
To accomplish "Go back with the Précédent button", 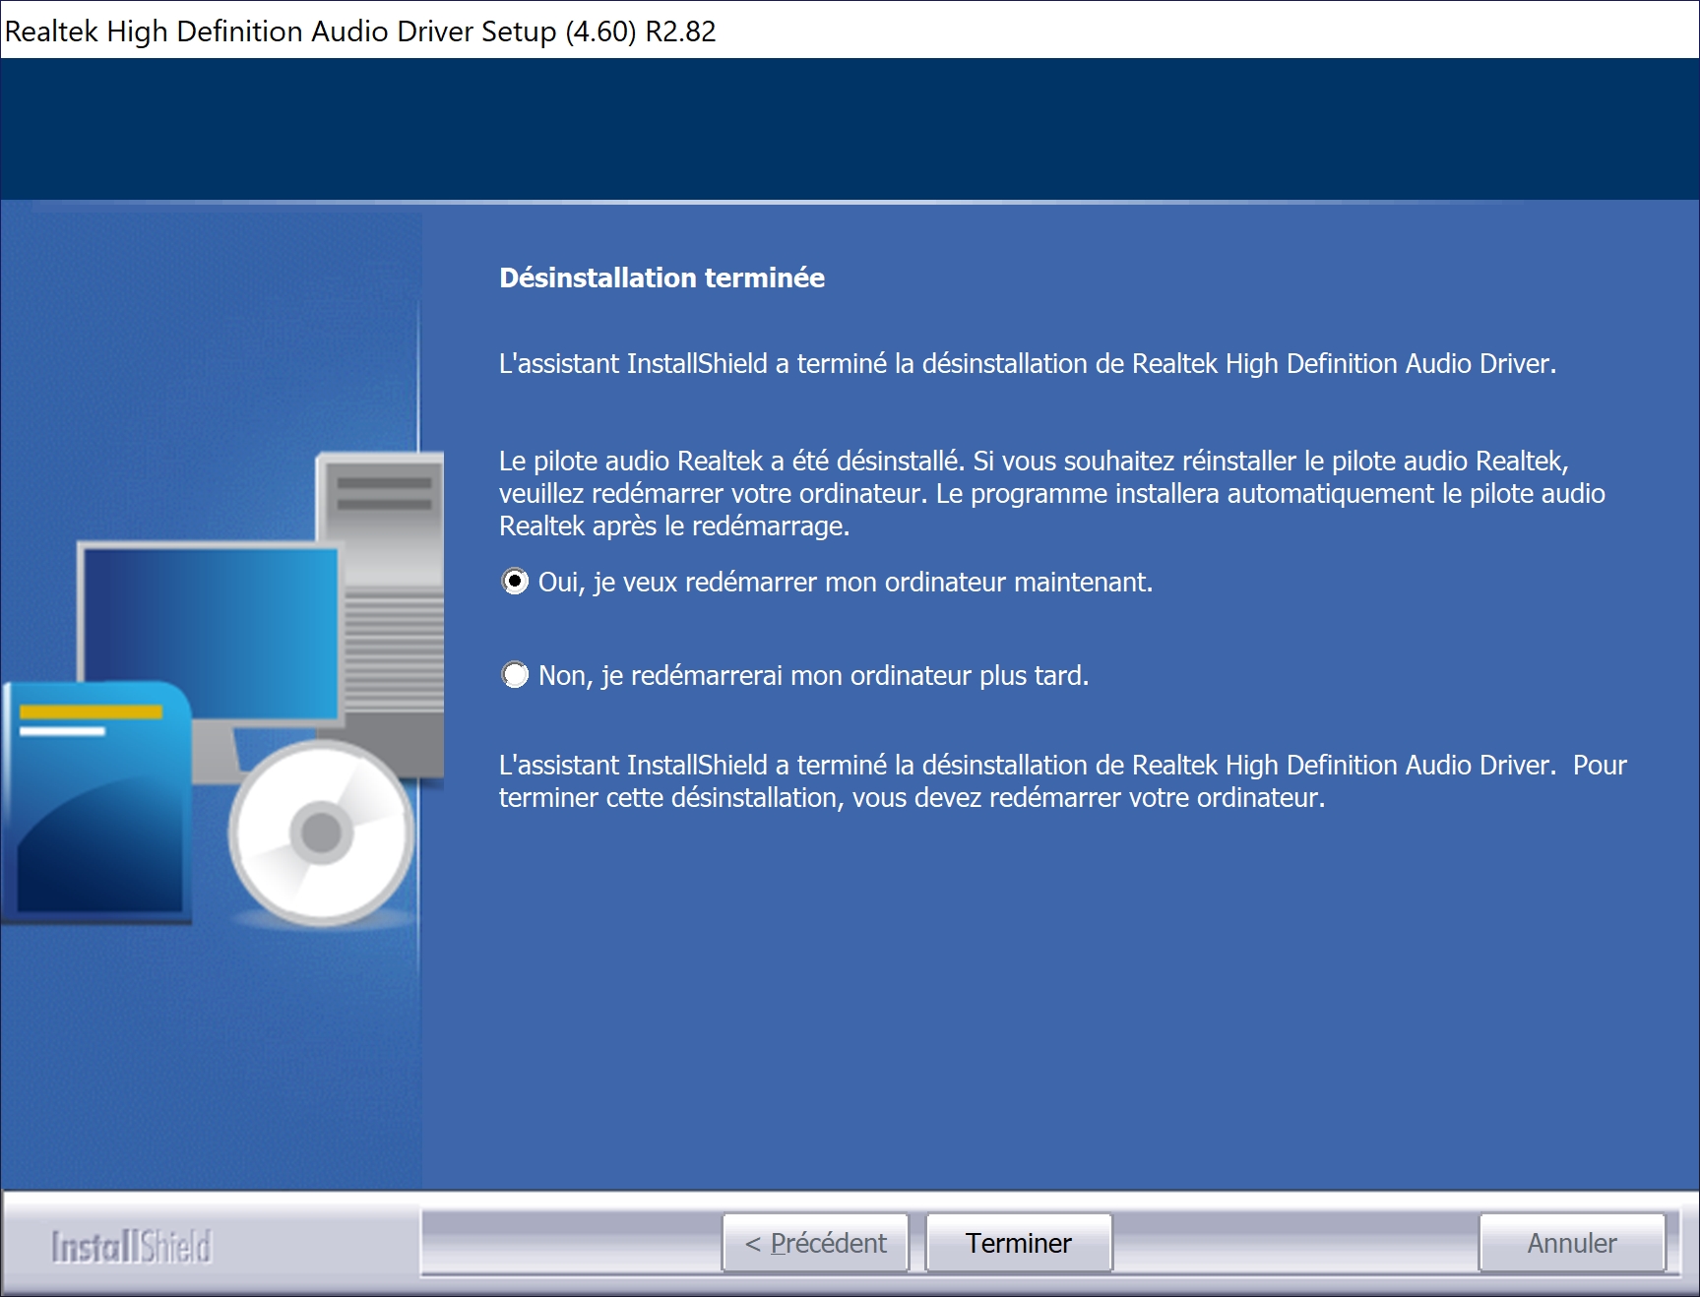I will [815, 1243].
